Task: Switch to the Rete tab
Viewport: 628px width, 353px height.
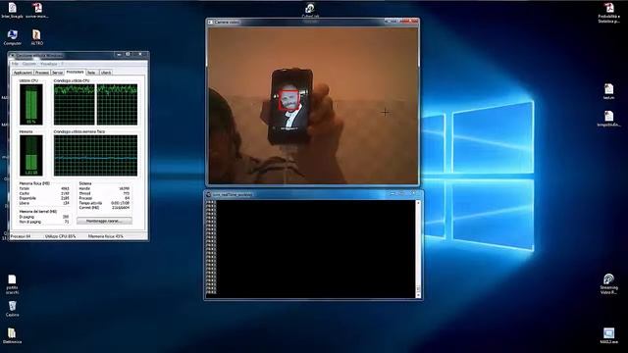Action: click(x=91, y=73)
